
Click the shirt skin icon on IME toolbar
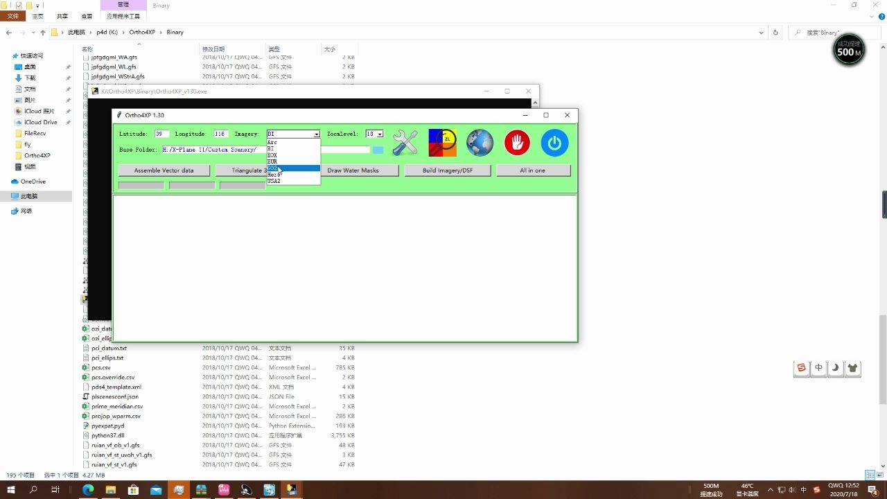pos(853,368)
